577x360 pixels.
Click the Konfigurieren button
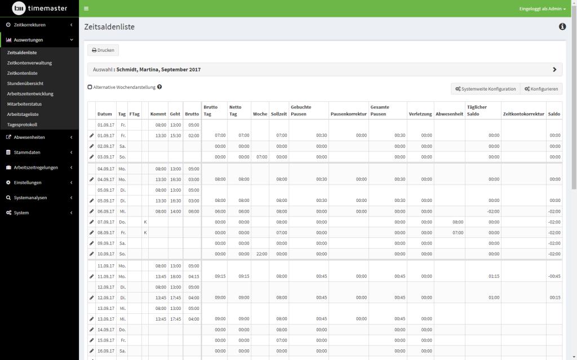click(541, 89)
